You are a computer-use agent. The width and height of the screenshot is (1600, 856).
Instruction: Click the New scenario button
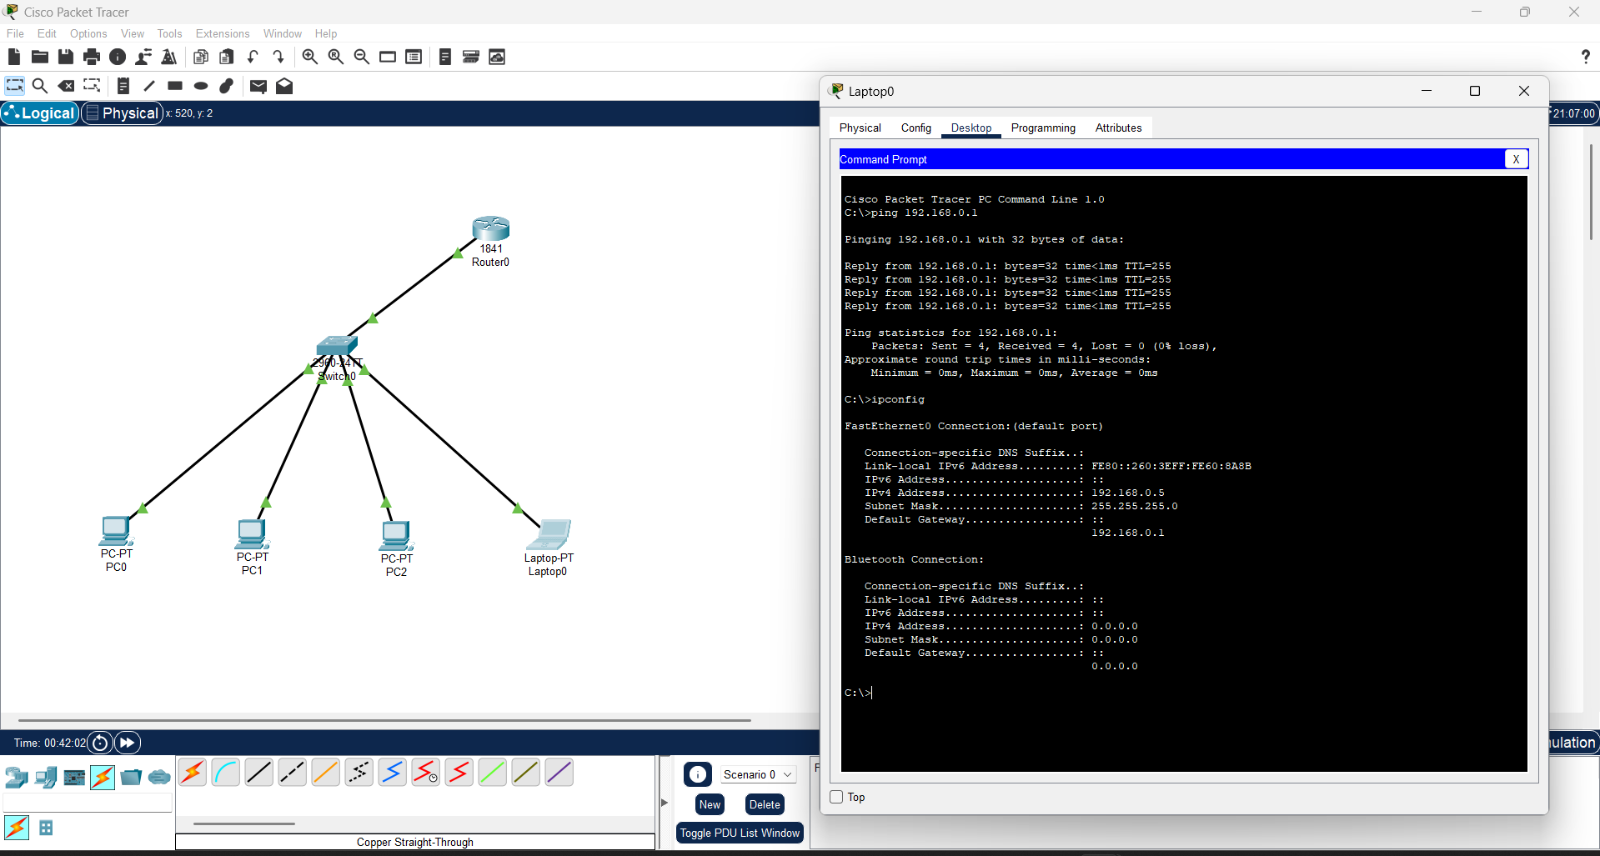pos(710,804)
